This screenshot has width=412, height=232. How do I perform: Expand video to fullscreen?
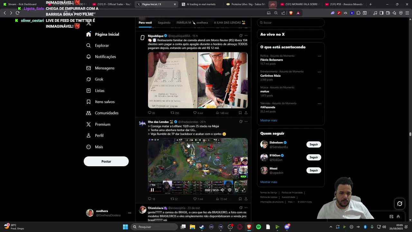[x=243, y=190]
